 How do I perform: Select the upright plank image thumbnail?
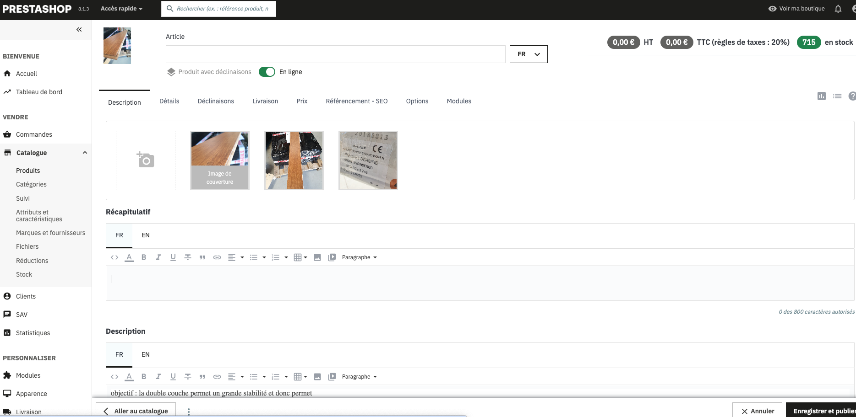pyautogui.click(x=294, y=160)
